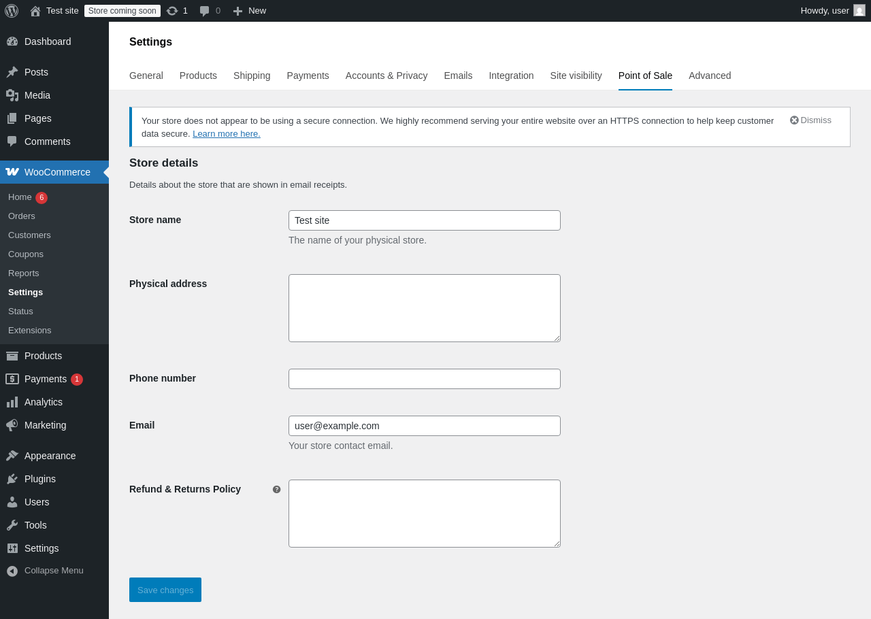
Task: Click the Refund policy help tooltip icon
Action: click(x=277, y=489)
